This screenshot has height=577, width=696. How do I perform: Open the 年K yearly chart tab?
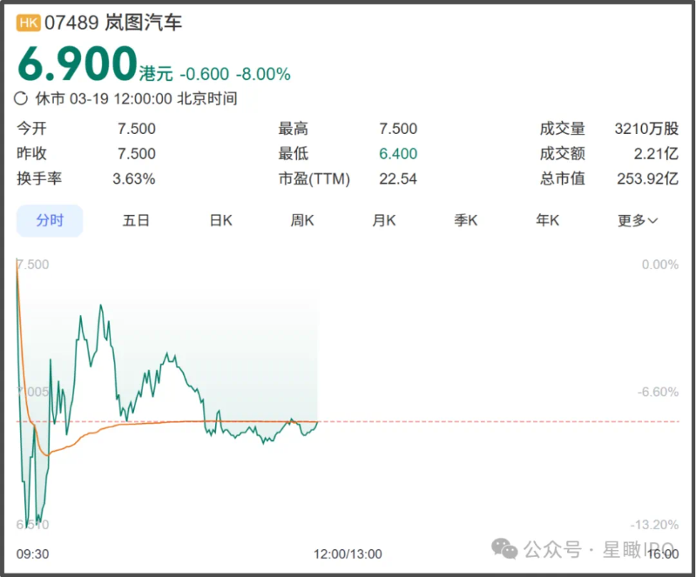[547, 220]
